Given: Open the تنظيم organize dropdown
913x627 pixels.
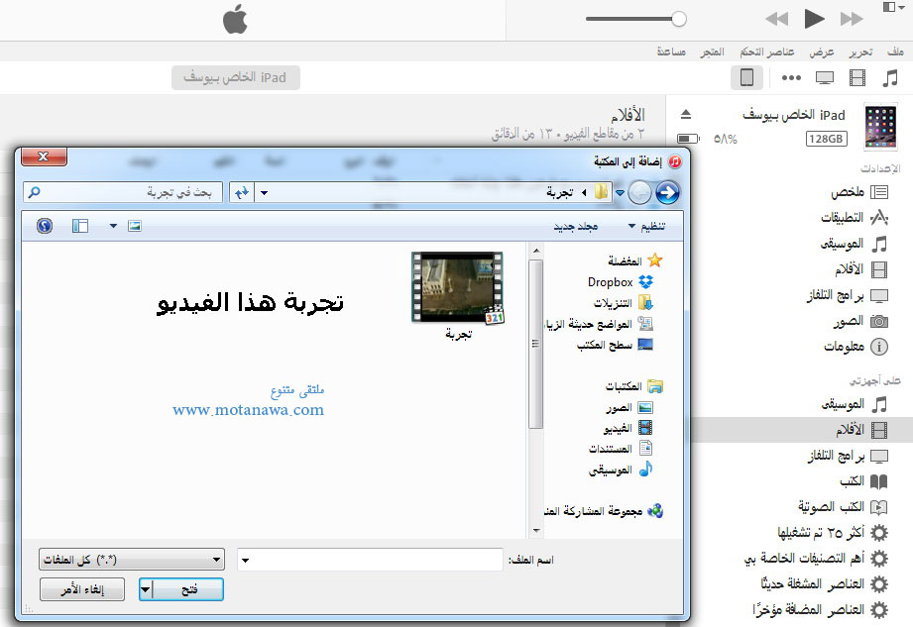Looking at the screenshot, I should (x=646, y=226).
